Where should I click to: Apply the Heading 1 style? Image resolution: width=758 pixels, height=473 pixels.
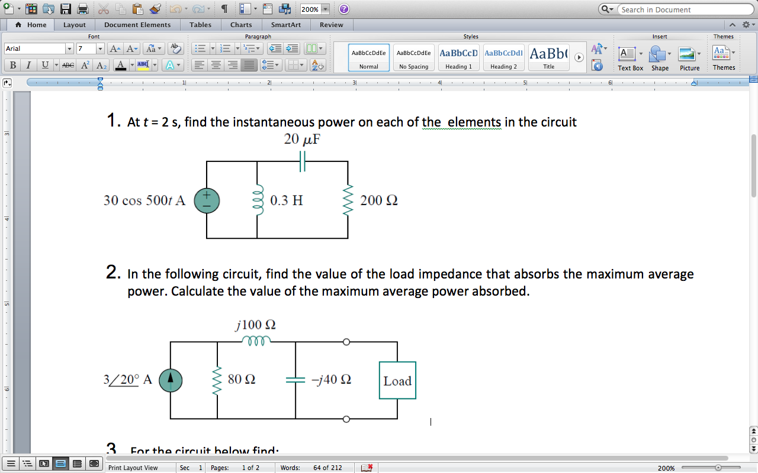click(459, 57)
